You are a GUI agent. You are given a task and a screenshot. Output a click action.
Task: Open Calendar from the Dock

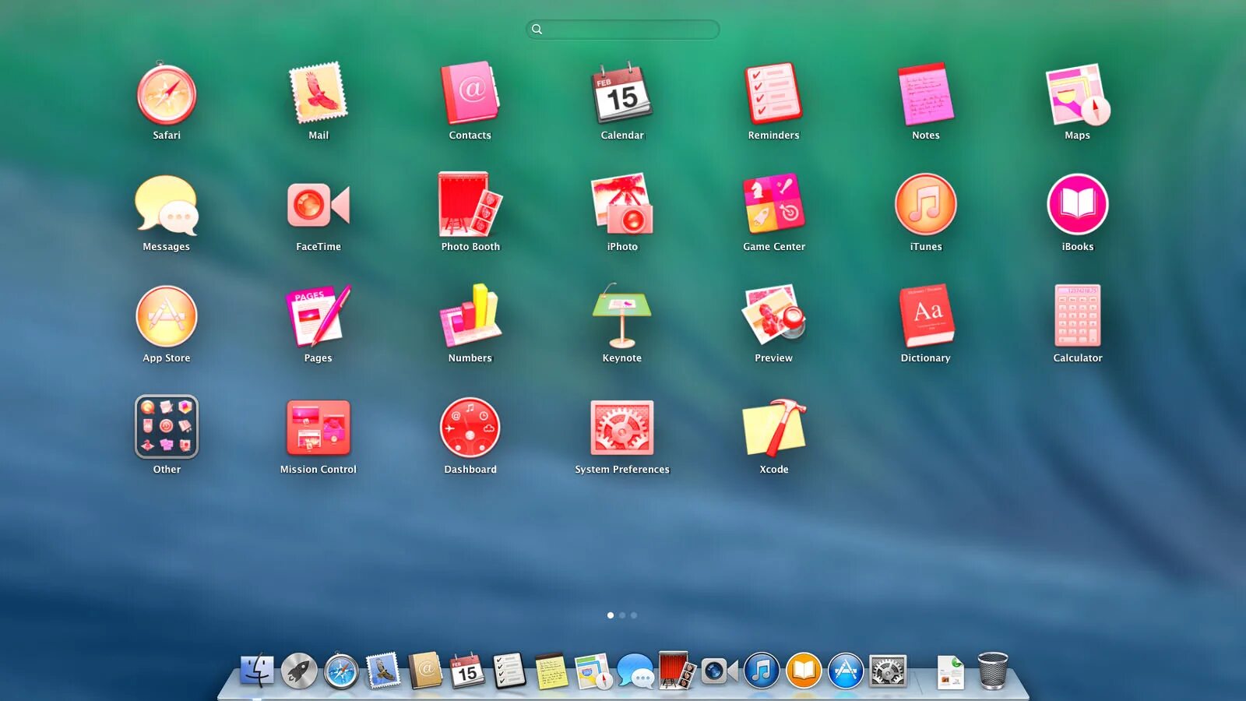467,671
